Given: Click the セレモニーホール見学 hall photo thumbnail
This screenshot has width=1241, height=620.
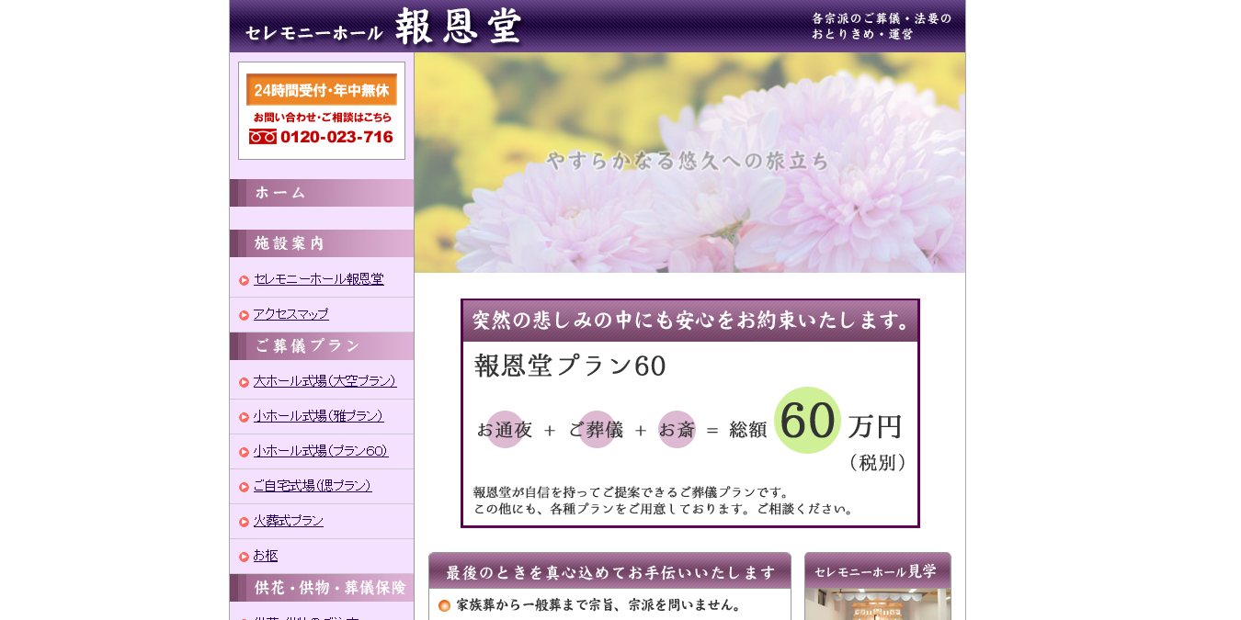Looking at the screenshot, I should pos(878,604).
